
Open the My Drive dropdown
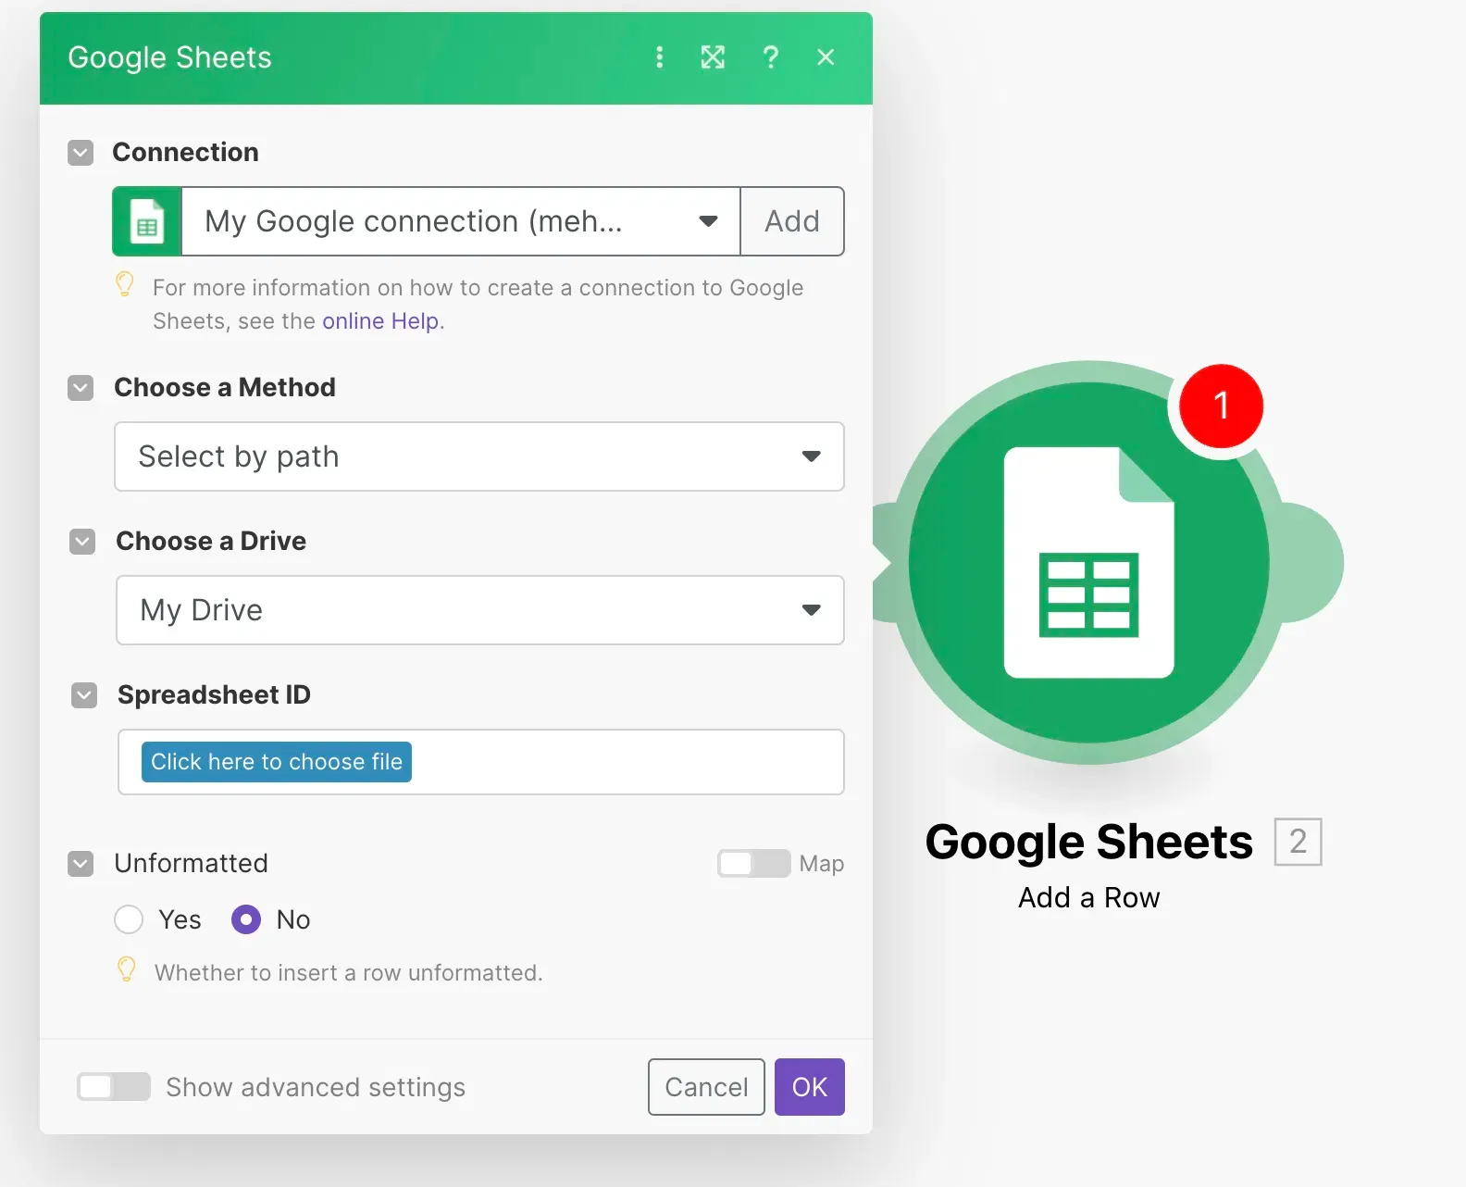click(x=479, y=610)
